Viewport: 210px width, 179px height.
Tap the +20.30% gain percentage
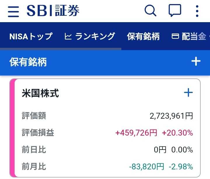click(177, 133)
